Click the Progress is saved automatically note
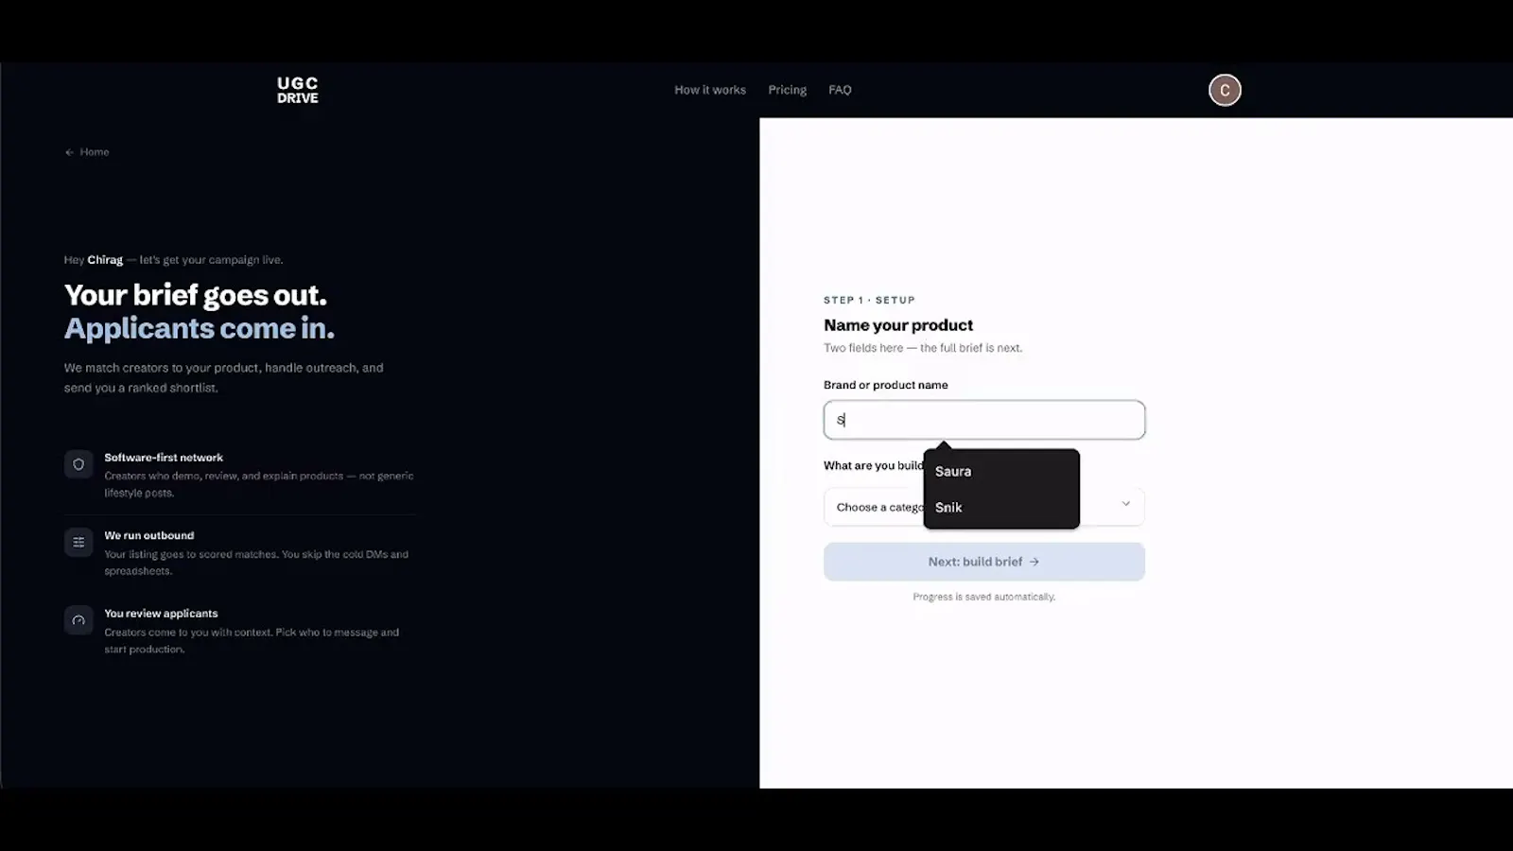The height and width of the screenshot is (851, 1513). [x=984, y=597]
